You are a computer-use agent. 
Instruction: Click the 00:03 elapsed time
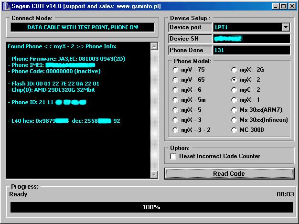(285, 194)
